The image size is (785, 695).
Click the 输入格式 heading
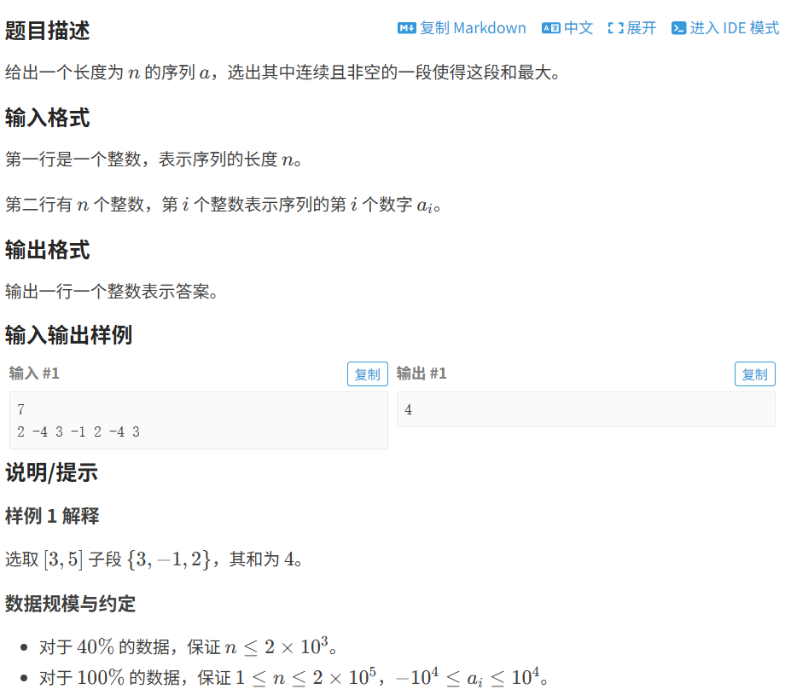pos(48,118)
